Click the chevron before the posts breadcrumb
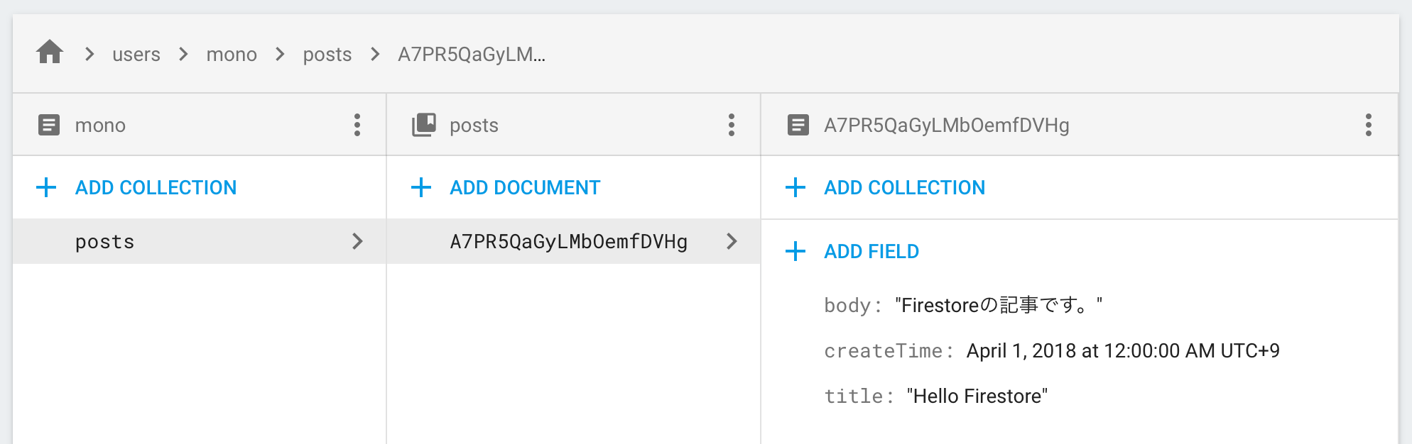Viewport: 1412px width, 444px height. coord(280,54)
